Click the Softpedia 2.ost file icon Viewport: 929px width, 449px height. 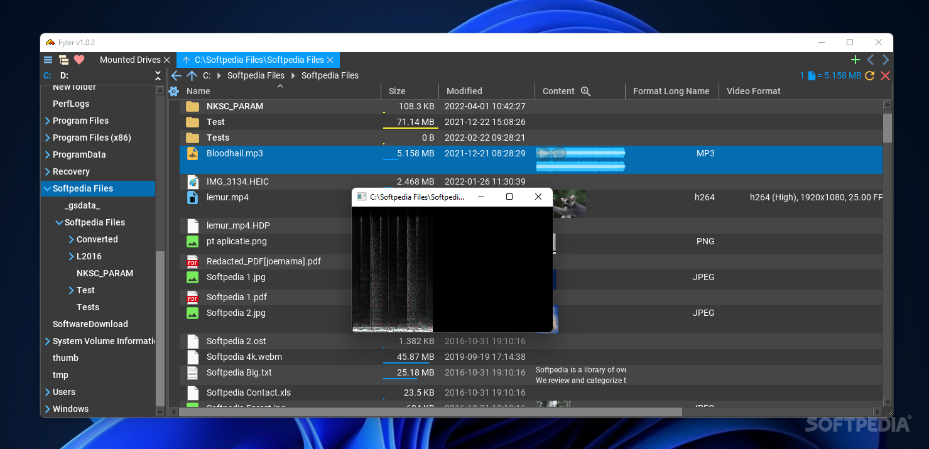pos(193,341)
